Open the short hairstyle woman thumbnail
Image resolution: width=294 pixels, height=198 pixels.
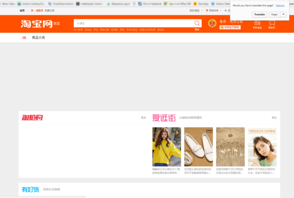(x=262, y=147)
